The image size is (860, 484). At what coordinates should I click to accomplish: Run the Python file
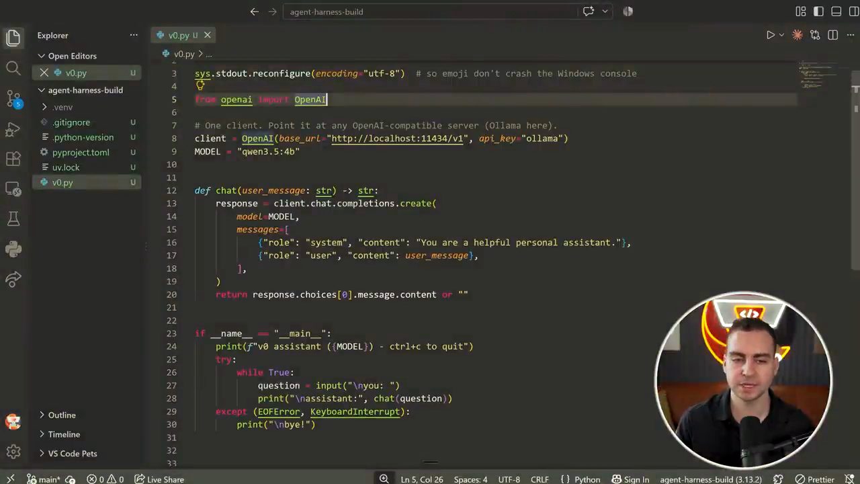point(771,35)
